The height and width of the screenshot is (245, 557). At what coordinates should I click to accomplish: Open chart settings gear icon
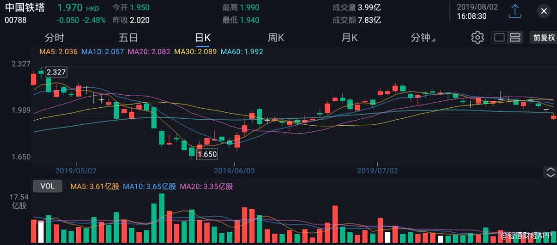[x=478, y=38]
